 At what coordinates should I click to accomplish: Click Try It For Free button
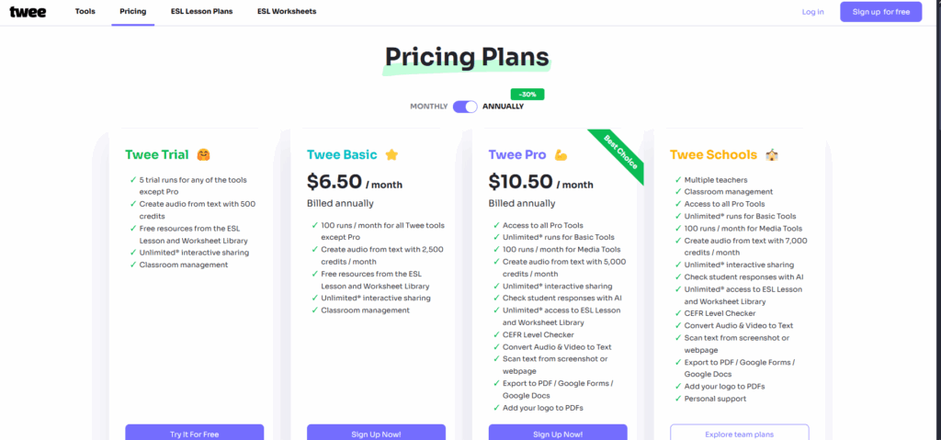pyautogui.click(x=194, y=433)
